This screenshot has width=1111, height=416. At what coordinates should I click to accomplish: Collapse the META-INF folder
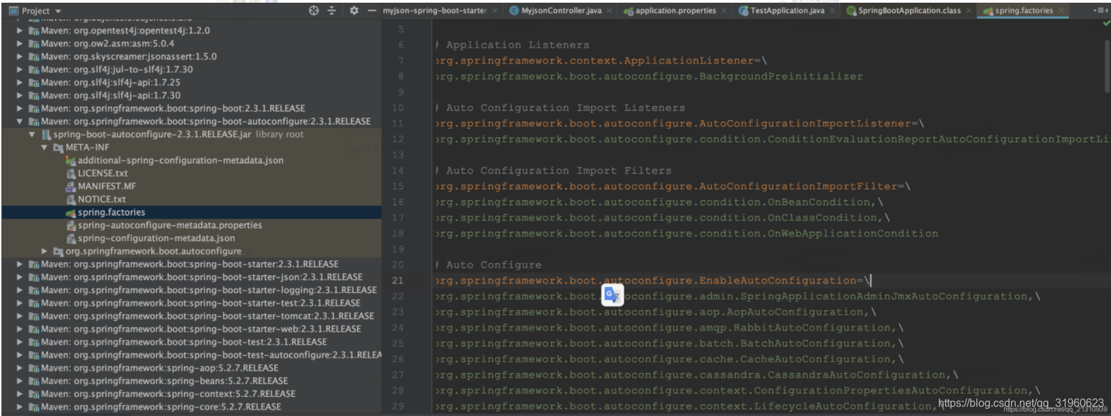44,148
